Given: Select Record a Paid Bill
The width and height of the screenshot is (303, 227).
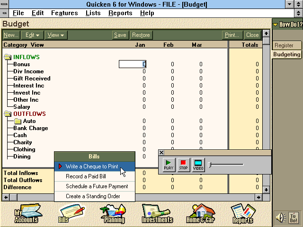Looking at the screenshot, I should [x=95, y=176].
